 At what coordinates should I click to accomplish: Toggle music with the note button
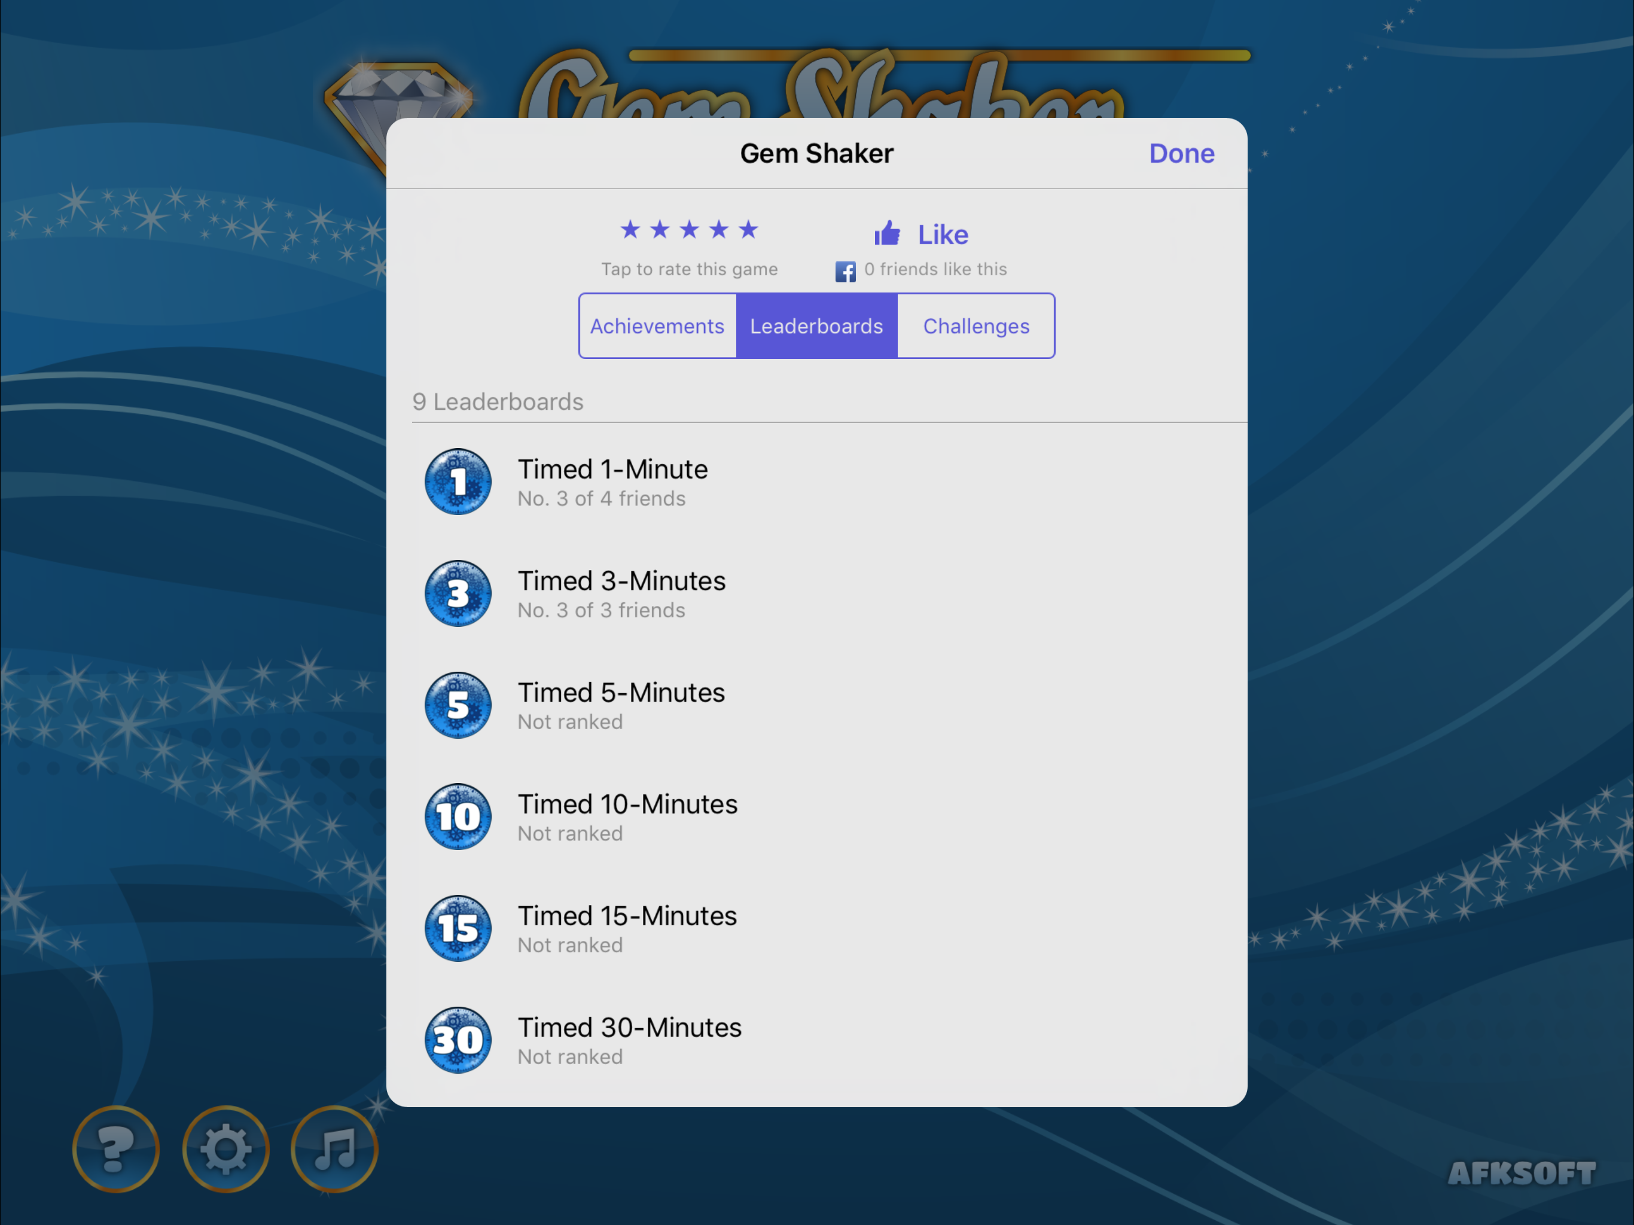pyautogui.click(x=334, y=1149)
